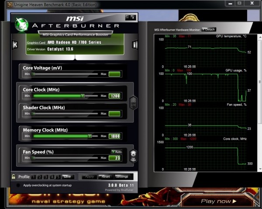Click the Fan speed graph
The height and width of the screenshot is (209, 262).
coord(206,121)
